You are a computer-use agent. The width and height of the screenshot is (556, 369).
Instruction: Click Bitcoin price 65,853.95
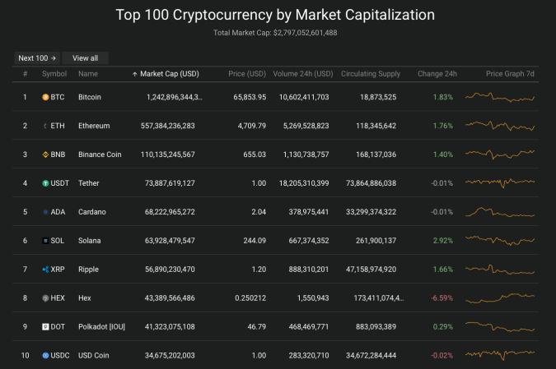click(250, 97)
